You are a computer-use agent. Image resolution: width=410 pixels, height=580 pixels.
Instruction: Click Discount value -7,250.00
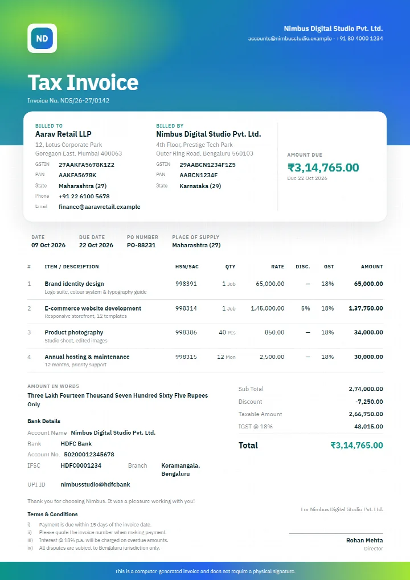pos(369,402)
